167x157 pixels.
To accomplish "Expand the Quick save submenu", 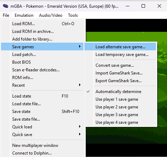I will [x=42, y=135].
